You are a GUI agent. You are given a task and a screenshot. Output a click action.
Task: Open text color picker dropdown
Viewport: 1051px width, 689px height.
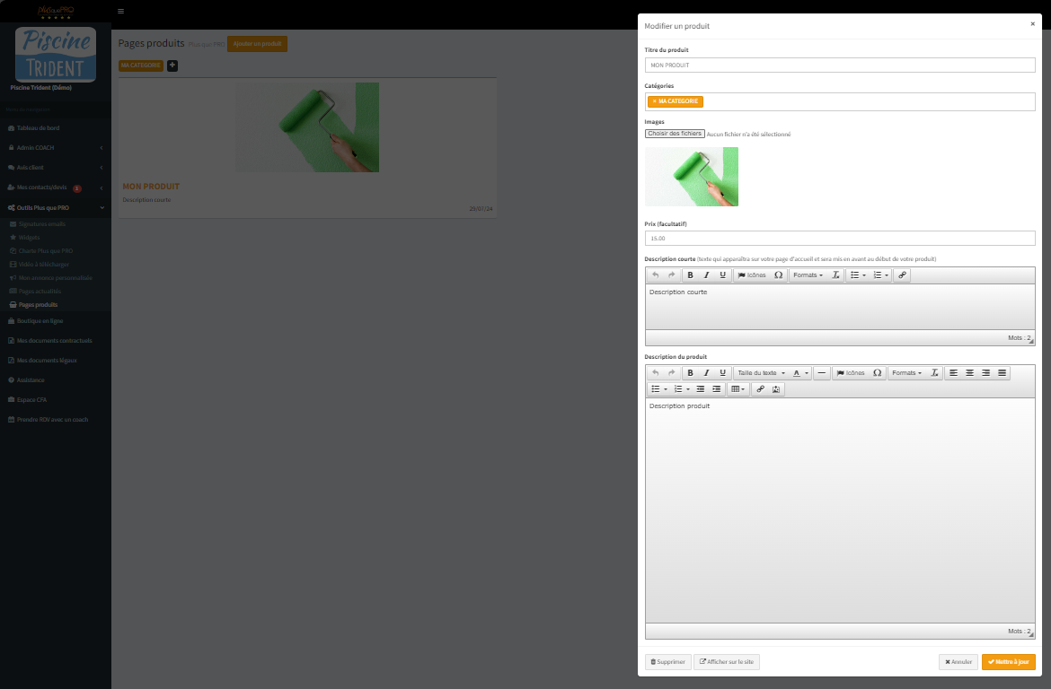(800, 372)
